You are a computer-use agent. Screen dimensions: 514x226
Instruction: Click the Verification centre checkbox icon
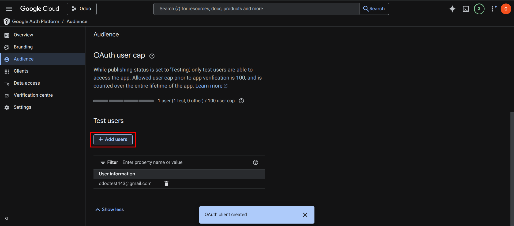click(x=7, y=95)
